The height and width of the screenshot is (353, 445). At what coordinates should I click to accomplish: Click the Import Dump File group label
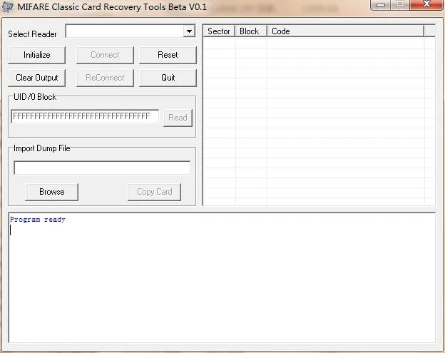(41, 148)
